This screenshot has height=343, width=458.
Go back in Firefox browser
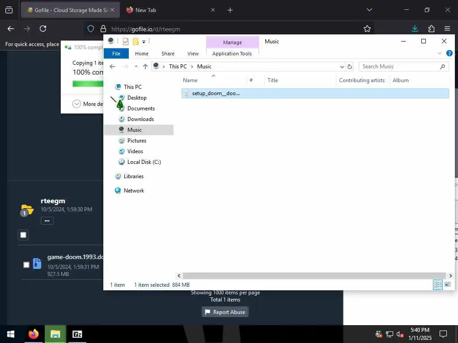coord(11,29)
